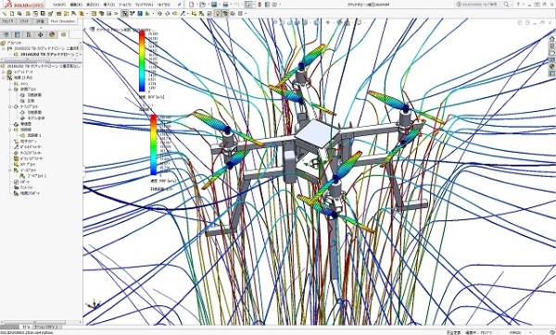Screen dimensions: 556x335
Task: Click the Open folder icon in top toolbar
Action: [x=202, y=5]
